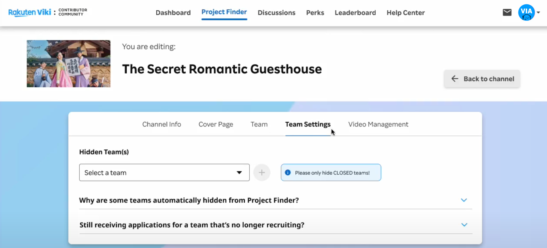547x248 pixels.
Task: Open the Perks page
Action: 315,13
